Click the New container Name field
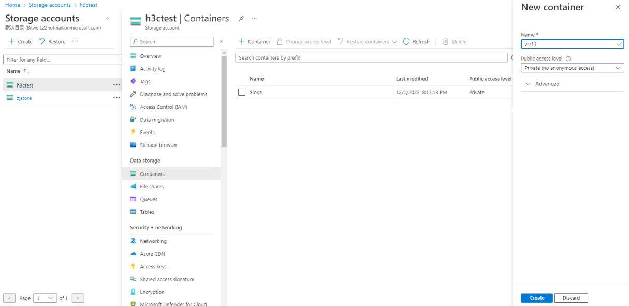 (573, 44)
